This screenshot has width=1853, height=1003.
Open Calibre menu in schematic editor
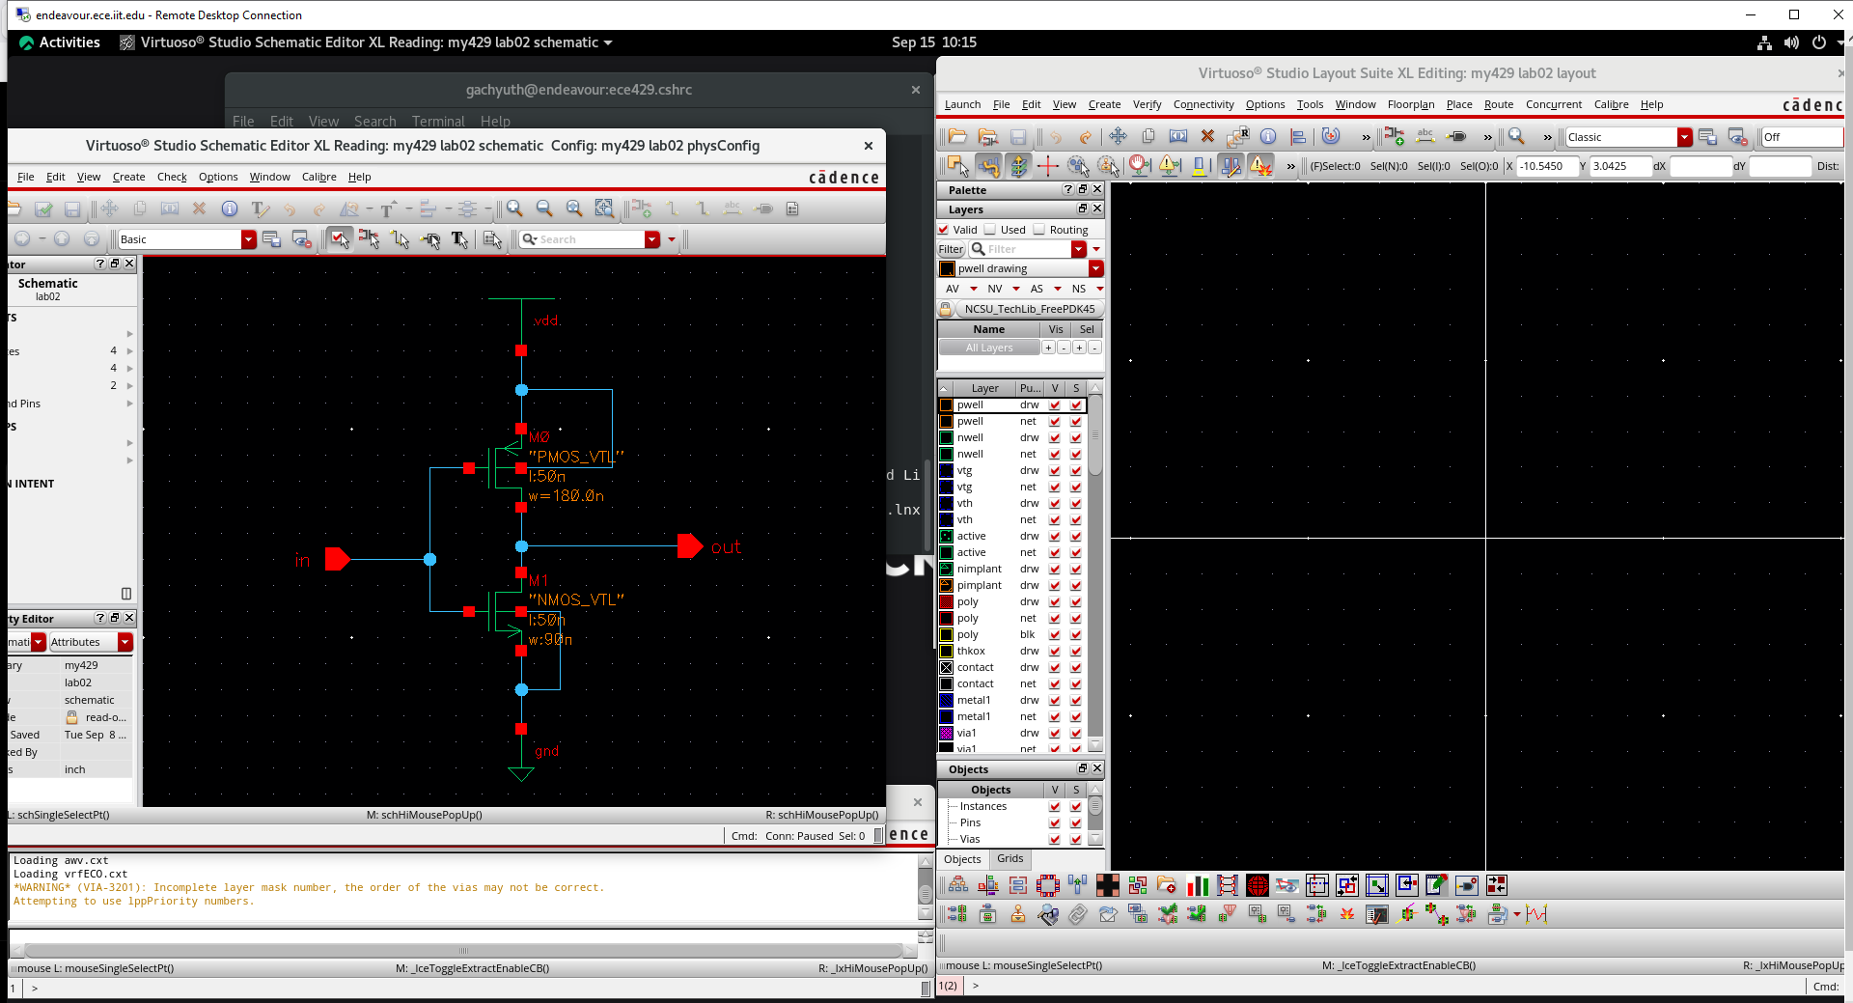[319, 177]
